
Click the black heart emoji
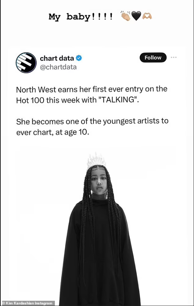[136, 16]
